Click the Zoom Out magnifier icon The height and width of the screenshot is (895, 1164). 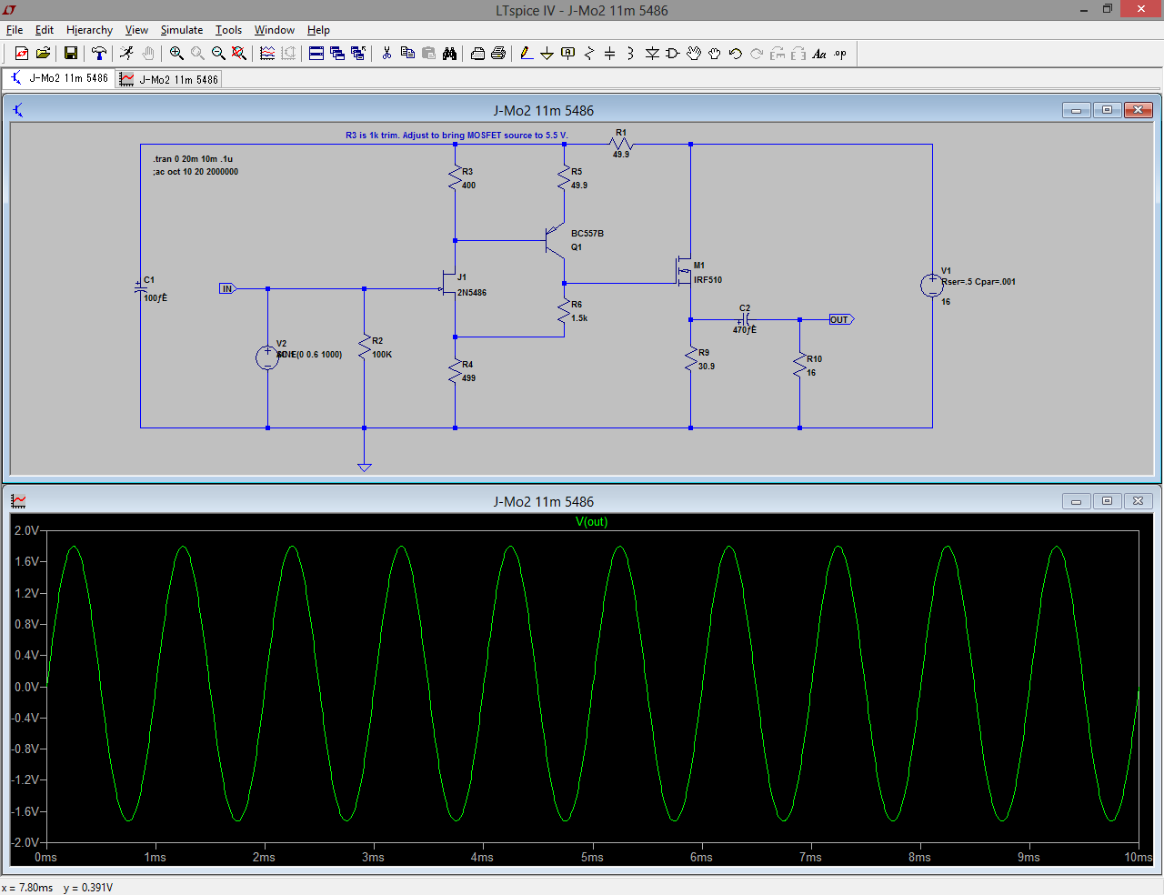(218, 54)
